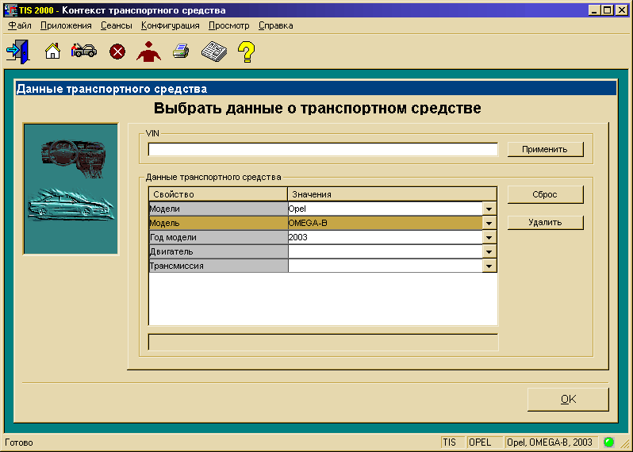Click the Сброс button

pyautogui.click(x=545, y=194)
